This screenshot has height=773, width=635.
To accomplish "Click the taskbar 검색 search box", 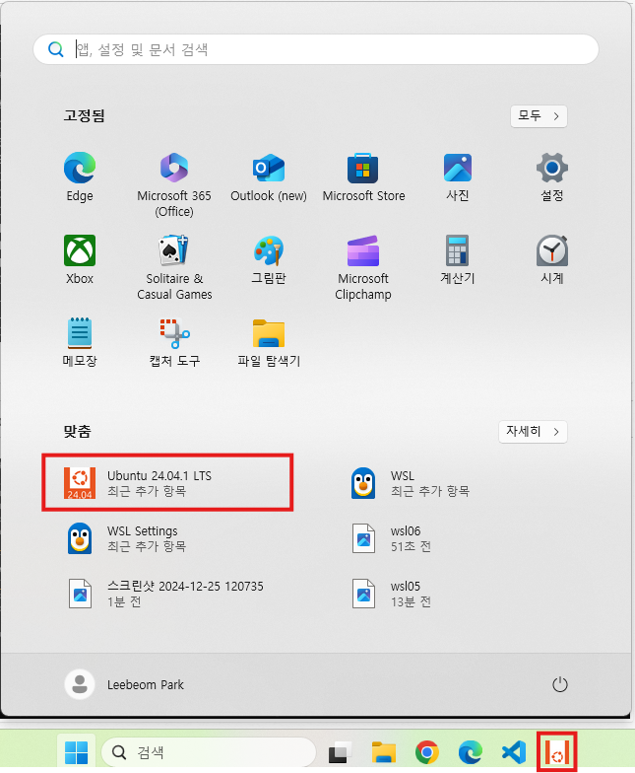I will pyautogui.click(x=209, y=752).
